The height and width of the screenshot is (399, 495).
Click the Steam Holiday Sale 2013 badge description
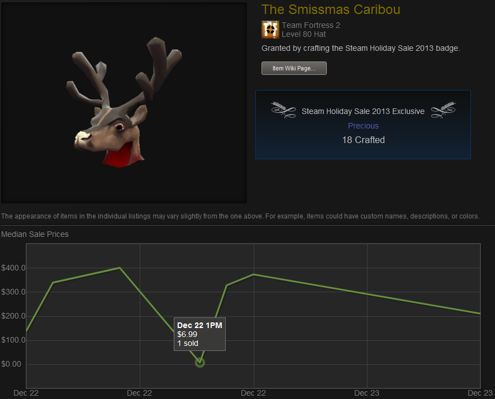pyautogui.click(x=360, y=48)
